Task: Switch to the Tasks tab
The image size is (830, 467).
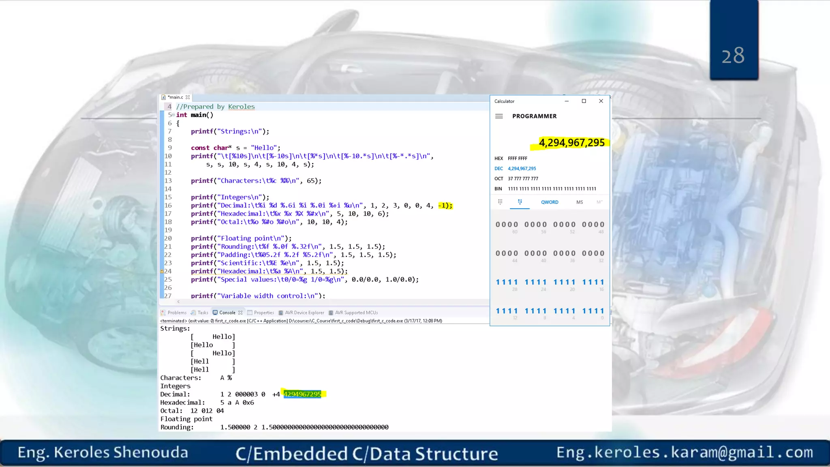Action: pyautogui.click(x=203, y=313)
